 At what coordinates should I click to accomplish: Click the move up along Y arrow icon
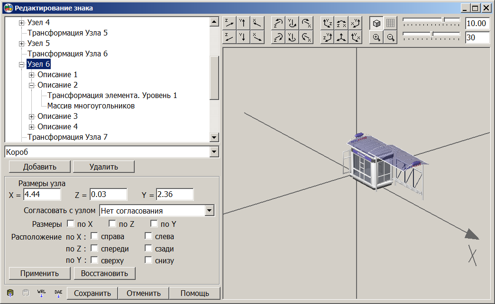point(243,23)
